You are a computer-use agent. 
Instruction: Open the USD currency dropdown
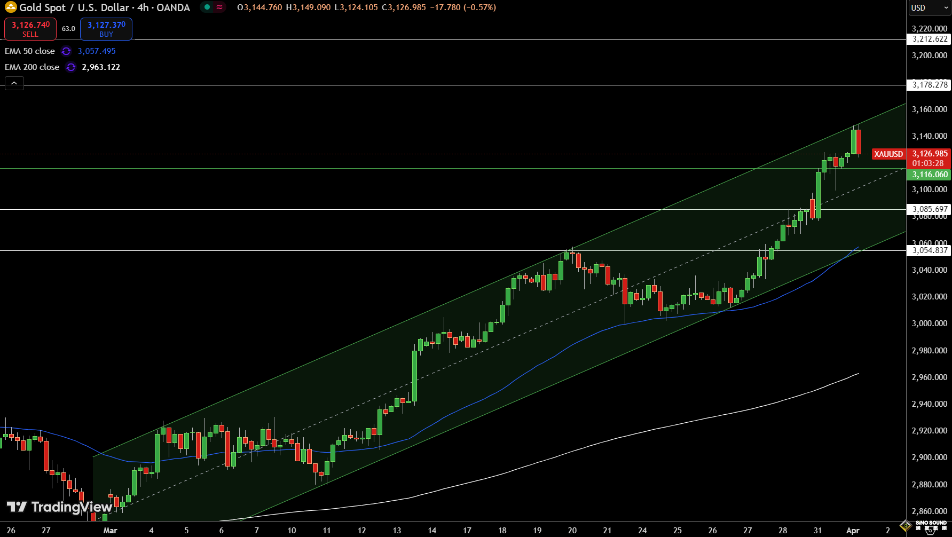[x=929, y=8]
